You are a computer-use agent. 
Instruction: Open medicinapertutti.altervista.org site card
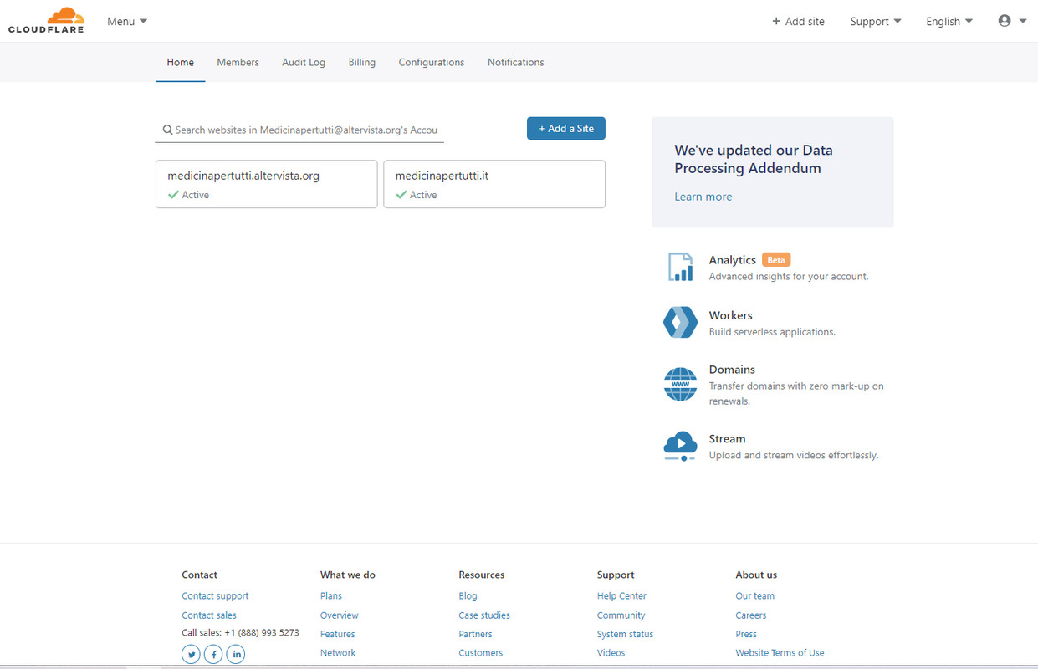coord(266,184)
